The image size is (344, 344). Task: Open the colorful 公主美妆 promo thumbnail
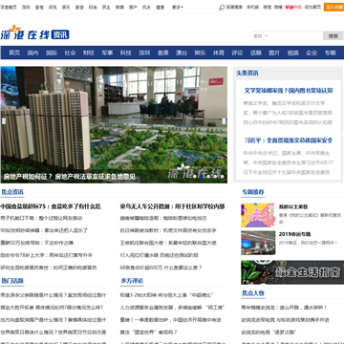[258, 215]
